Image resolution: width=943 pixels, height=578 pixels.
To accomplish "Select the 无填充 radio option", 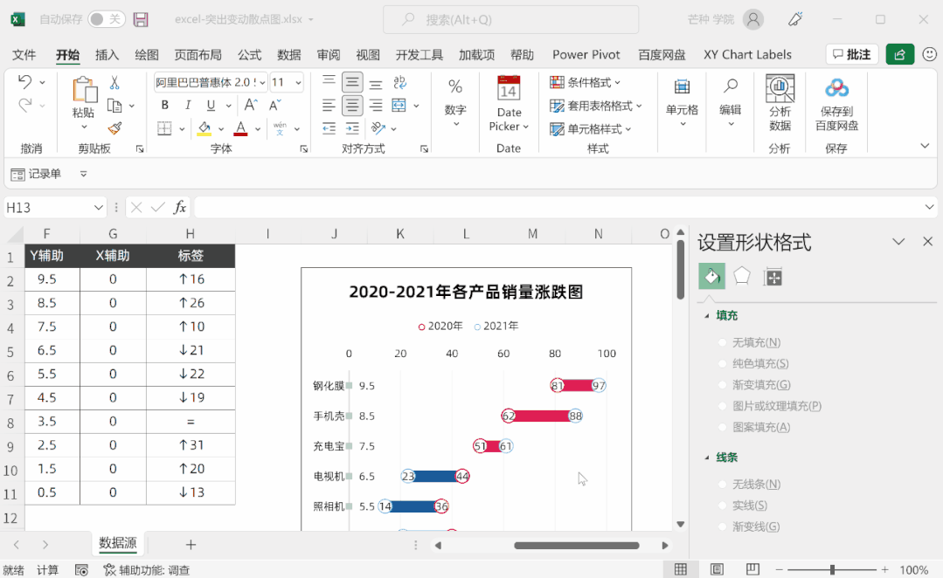I will [x=722, y=343].
